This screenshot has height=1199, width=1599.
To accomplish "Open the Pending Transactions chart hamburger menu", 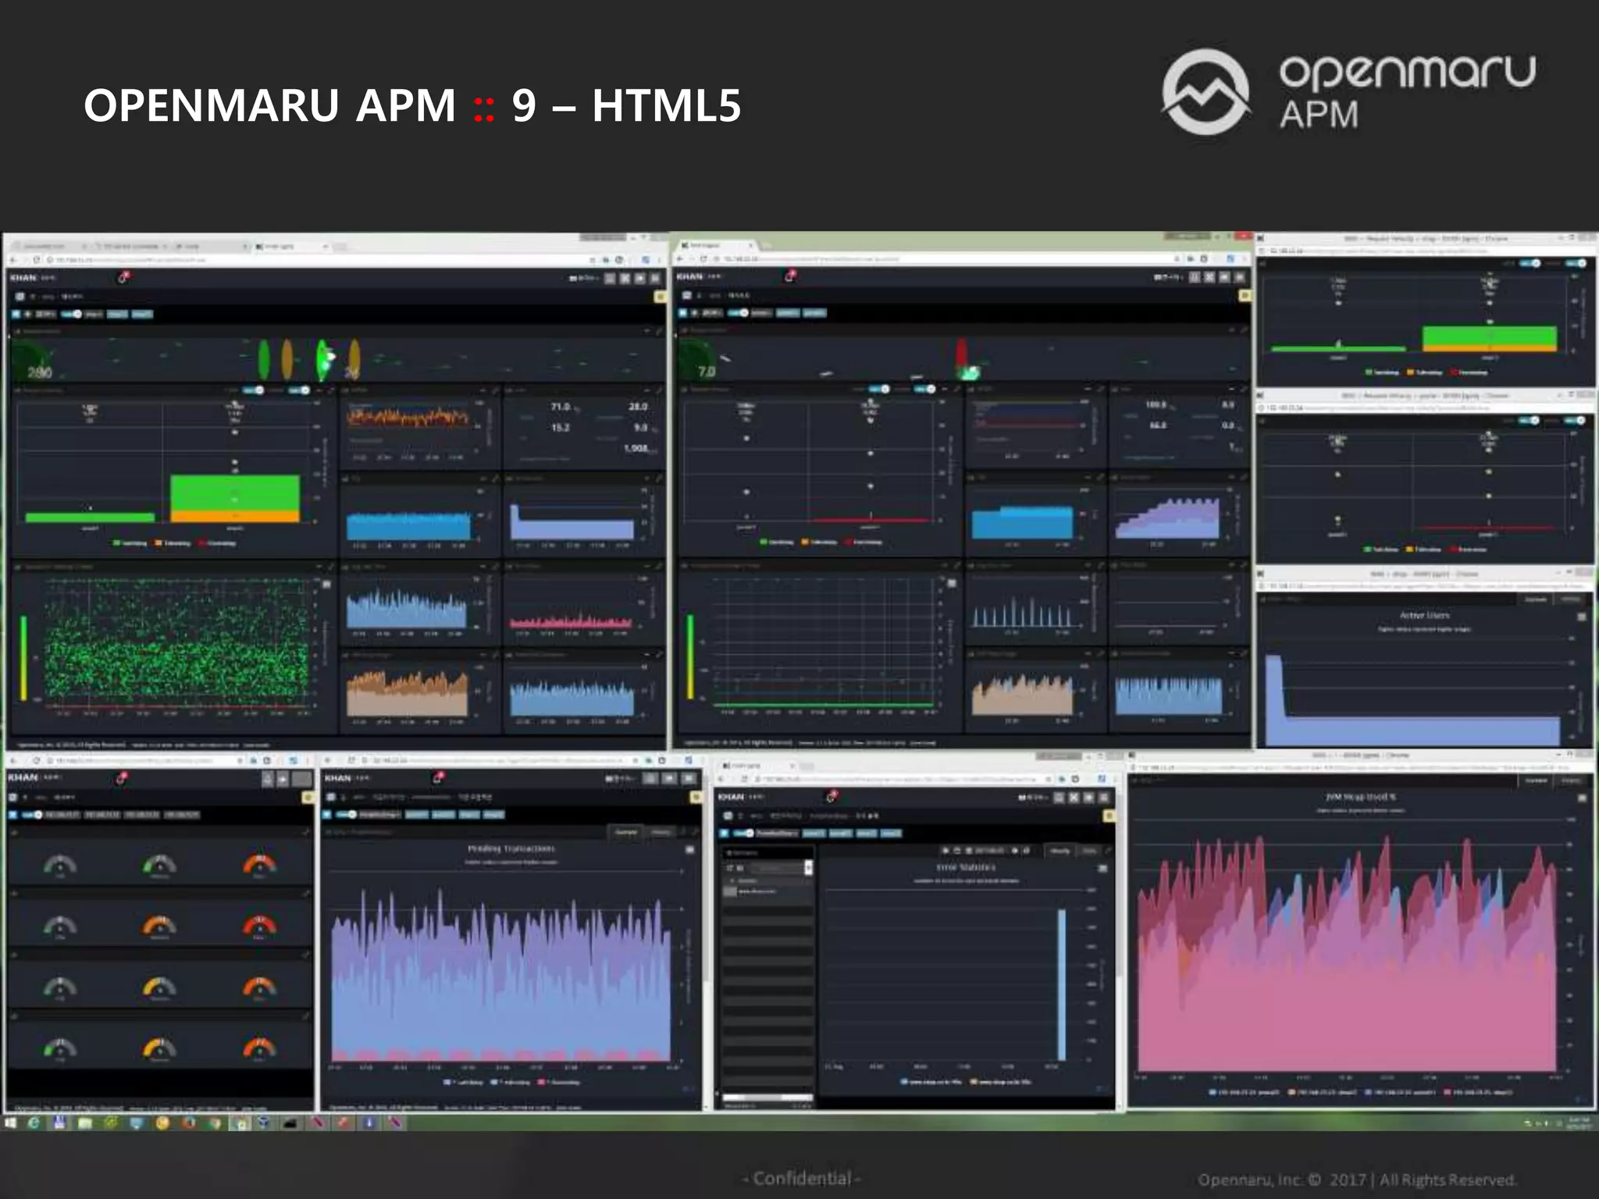I will [690, 850].
